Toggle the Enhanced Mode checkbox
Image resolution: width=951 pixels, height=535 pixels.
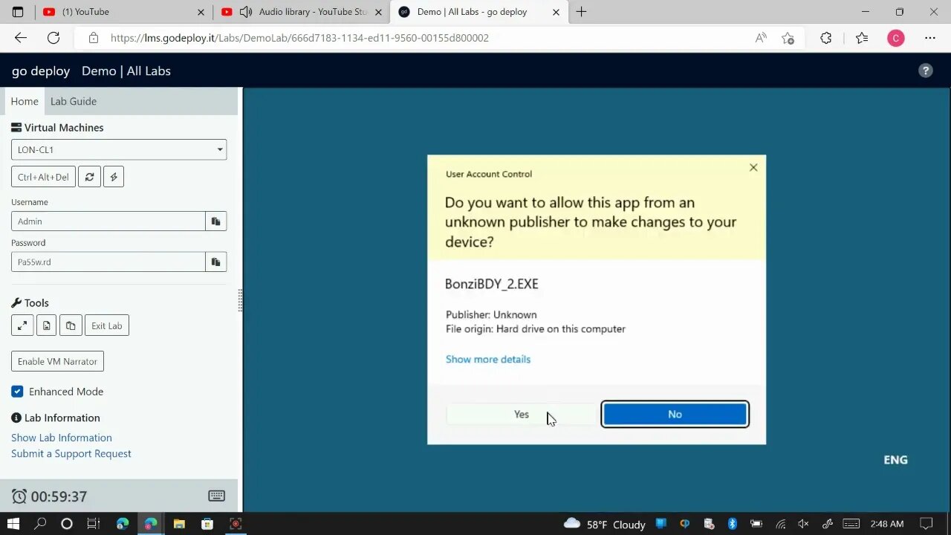point(17,392)
